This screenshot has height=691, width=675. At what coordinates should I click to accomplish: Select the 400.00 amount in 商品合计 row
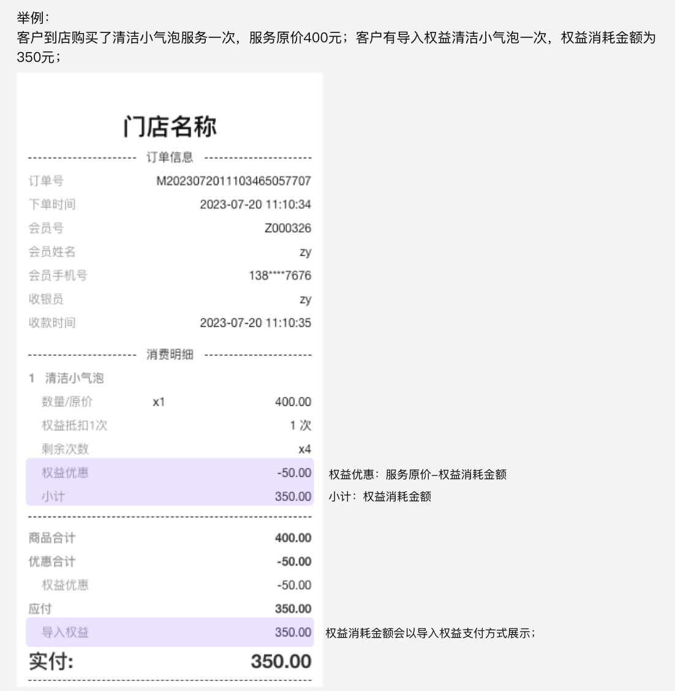[x=293, y=538]
